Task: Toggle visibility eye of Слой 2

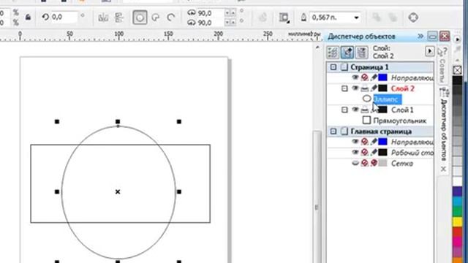Action: coord(355,88)
